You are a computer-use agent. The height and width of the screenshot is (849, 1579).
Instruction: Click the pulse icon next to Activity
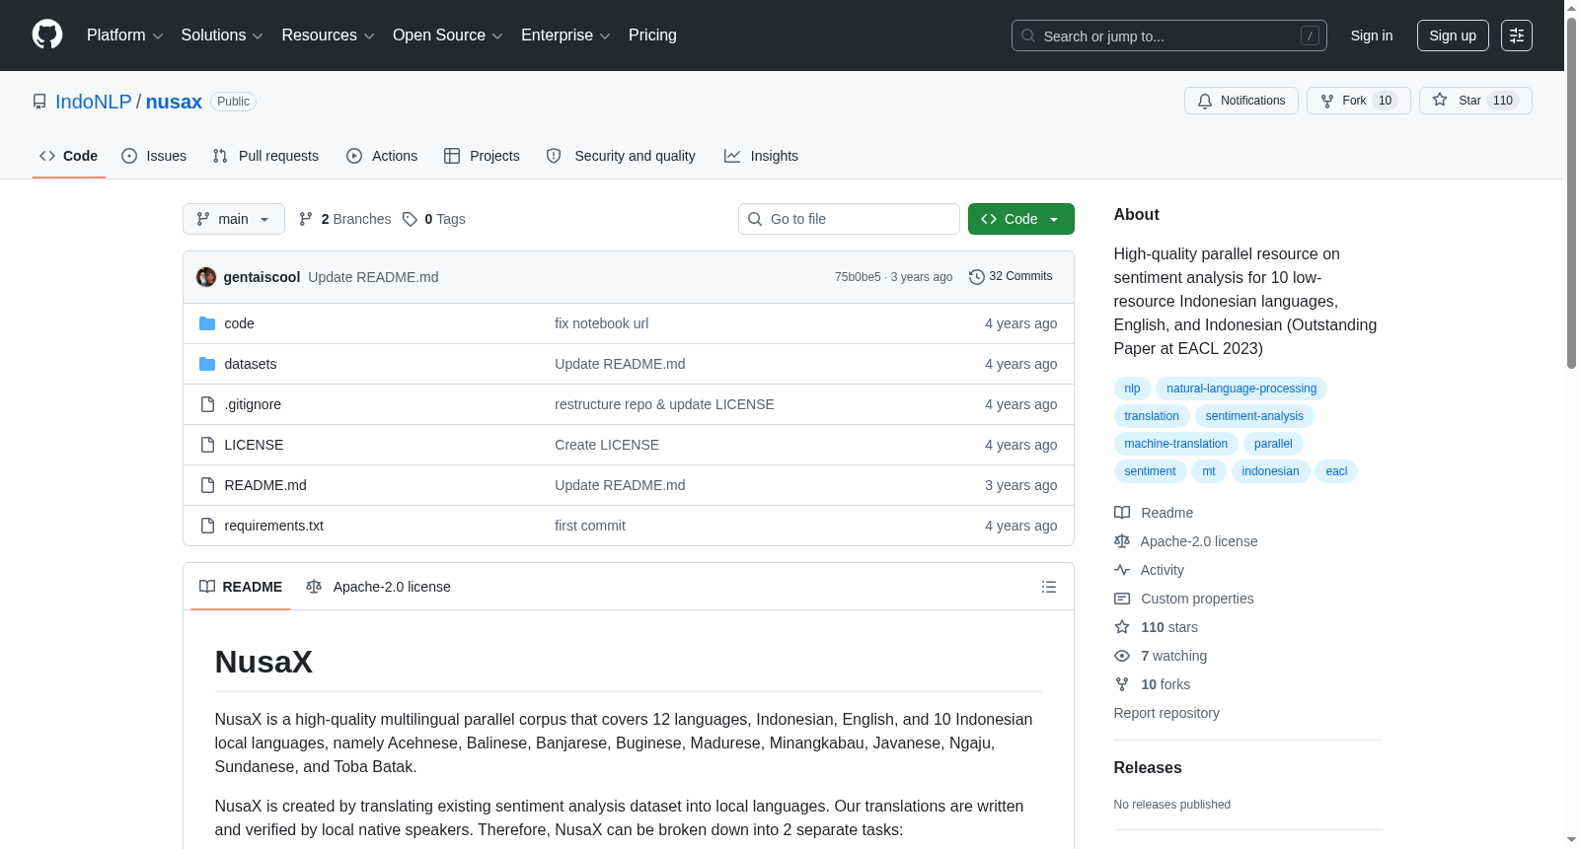(1122, 570)
